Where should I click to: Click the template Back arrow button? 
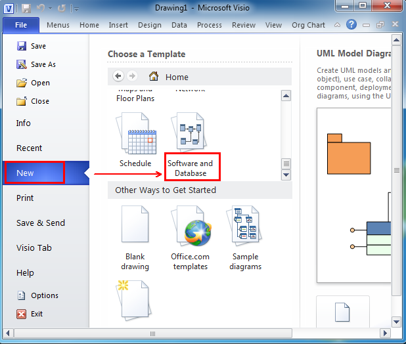[x=118, y=76]
